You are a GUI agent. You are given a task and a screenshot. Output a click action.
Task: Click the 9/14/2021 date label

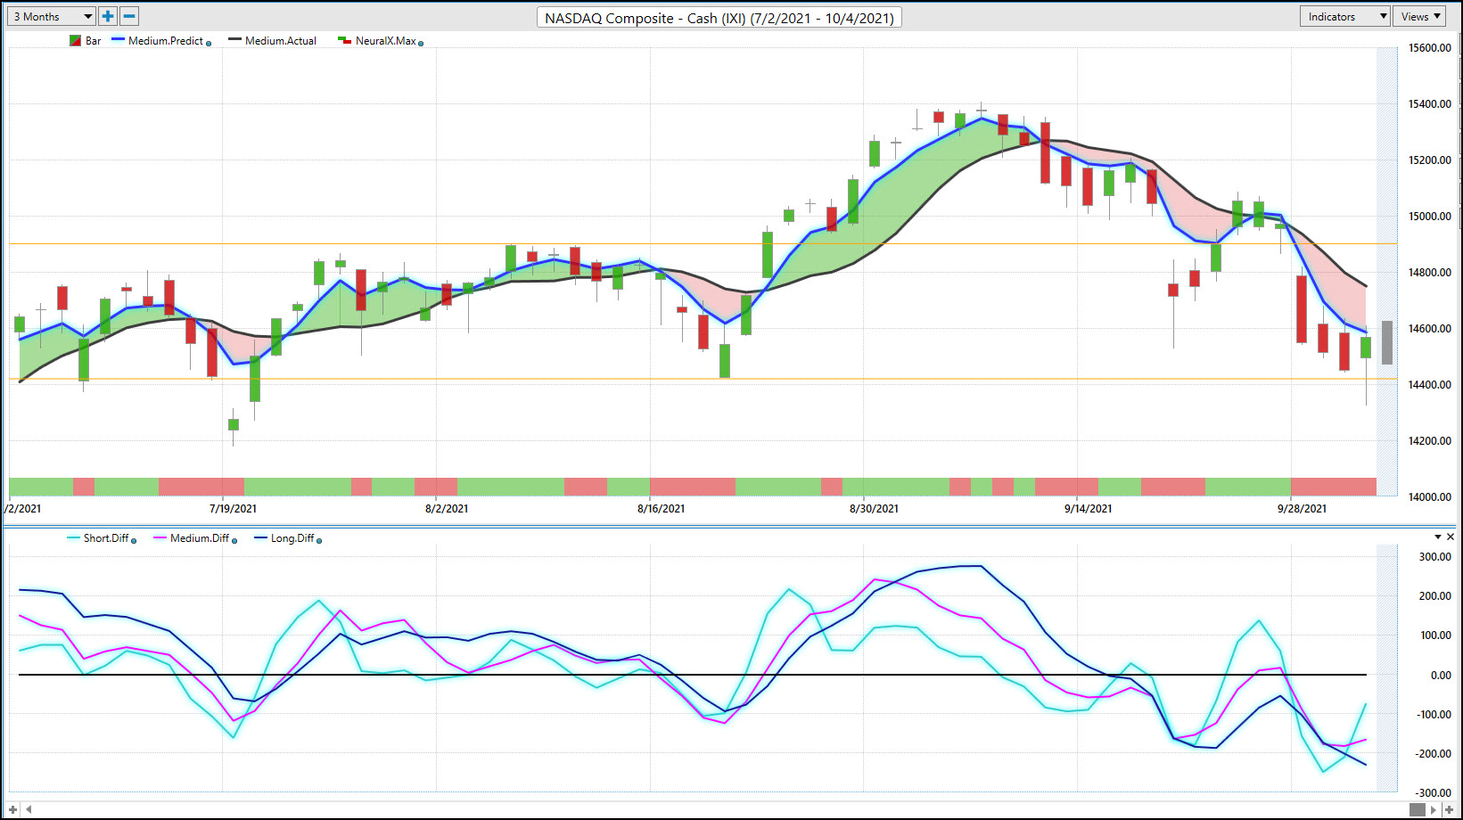[x=1088, y=509]
